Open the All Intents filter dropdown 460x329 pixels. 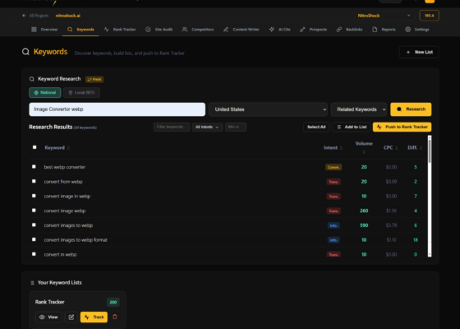pos(207,127)
